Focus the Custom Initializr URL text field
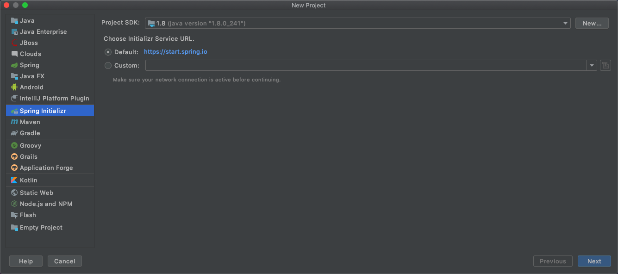The image size is (618, 274). click(x=366, y=65)
